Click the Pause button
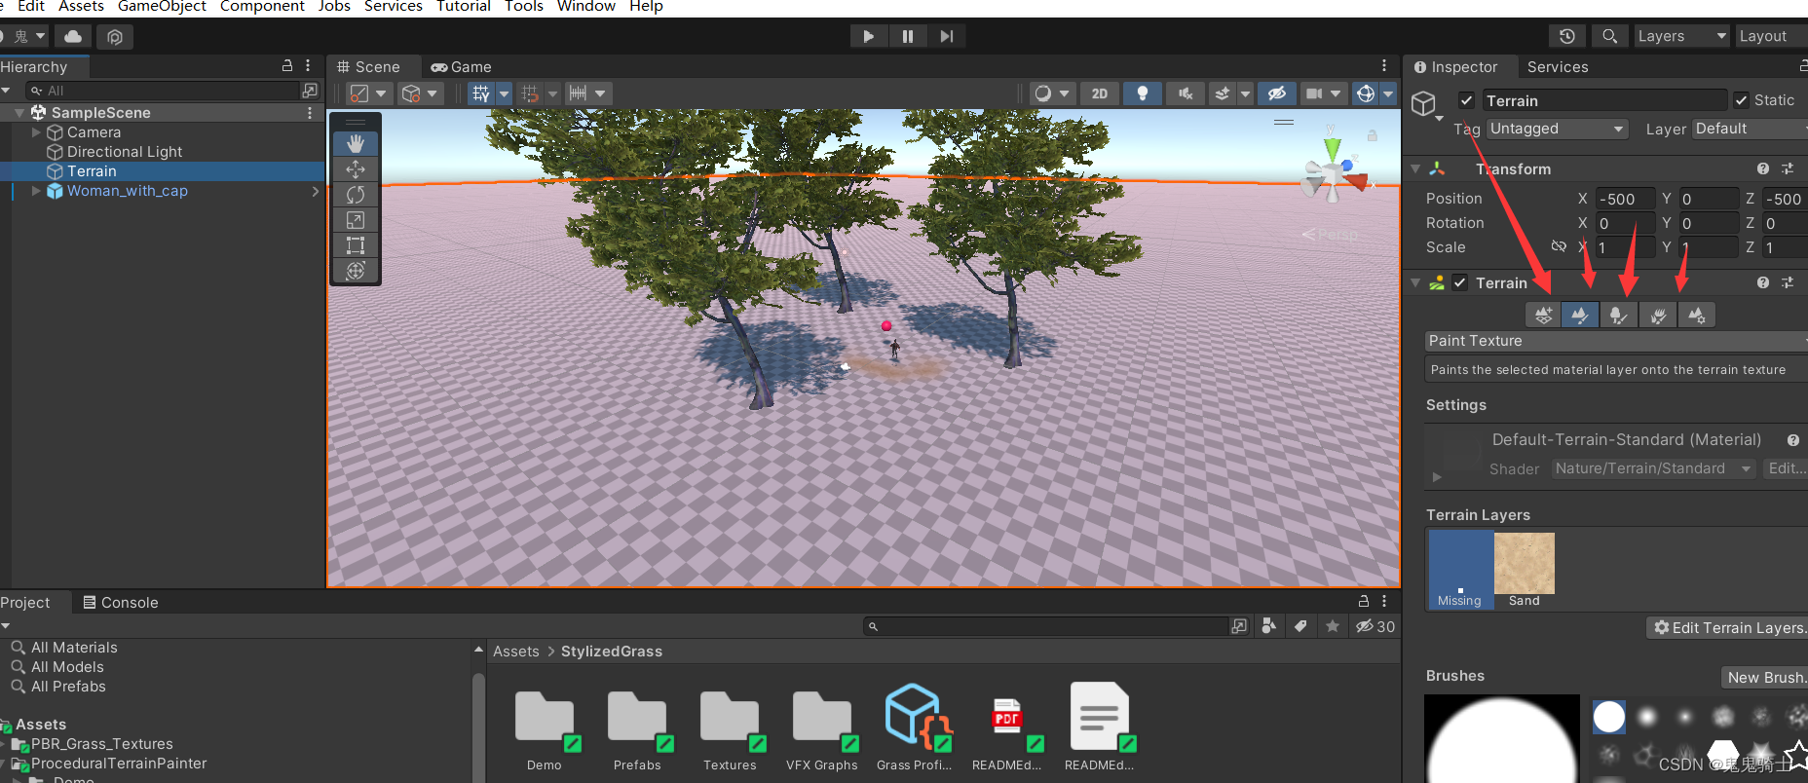 (x=907, y=36)
